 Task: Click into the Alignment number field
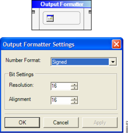click(61, 100)
